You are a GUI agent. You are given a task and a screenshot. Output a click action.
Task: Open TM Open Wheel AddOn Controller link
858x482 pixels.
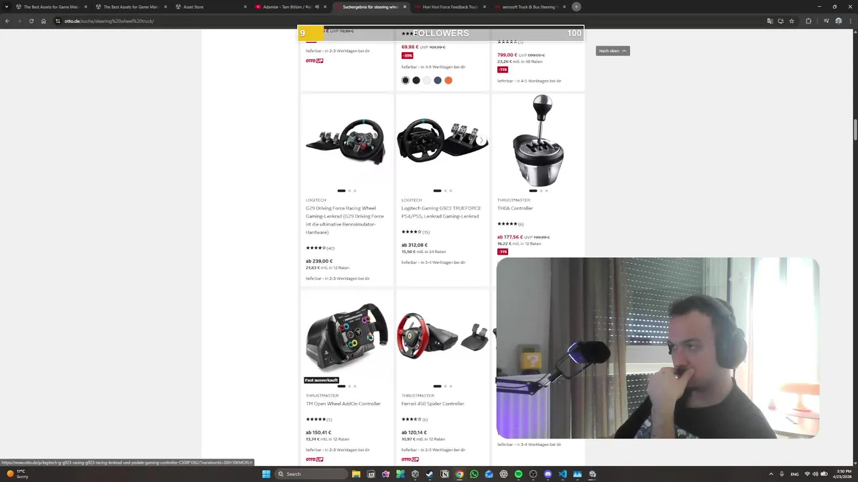coord(343,404)
